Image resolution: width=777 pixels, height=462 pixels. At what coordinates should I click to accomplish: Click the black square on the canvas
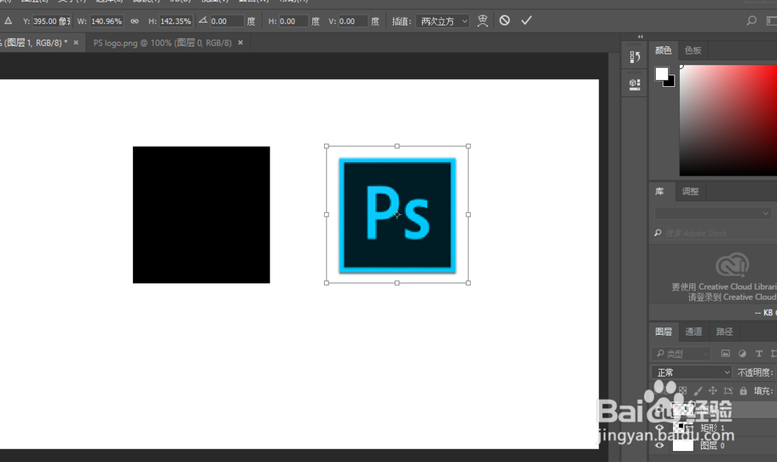coord(201,214)
